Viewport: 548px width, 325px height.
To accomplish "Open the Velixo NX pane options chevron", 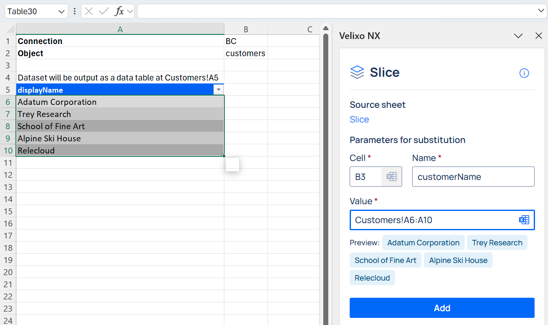I will pyautogui.click(x=518, y=36).
